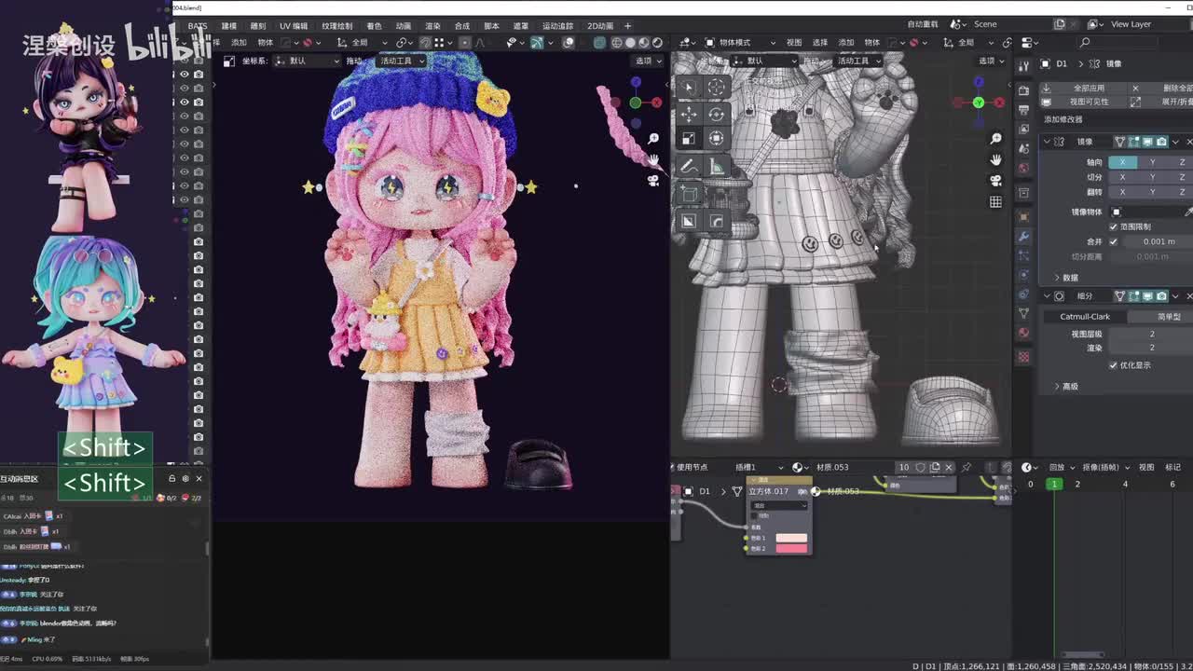Image resolution: width=1193 pixels, height=671 pixels.
Task: Collapse the 镜像 modifier panel
Action: click(1047, 142)
